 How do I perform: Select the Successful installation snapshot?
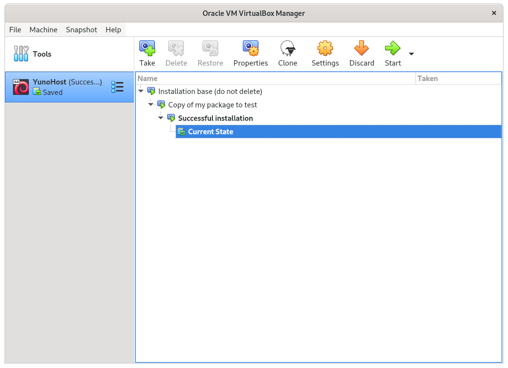click(215, 118)
